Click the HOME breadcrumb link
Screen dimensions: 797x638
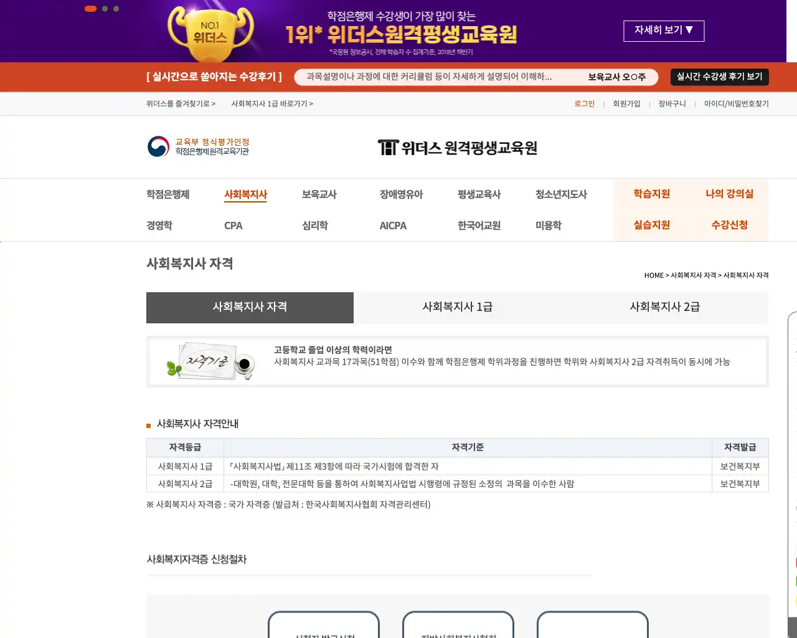(653, 275)
